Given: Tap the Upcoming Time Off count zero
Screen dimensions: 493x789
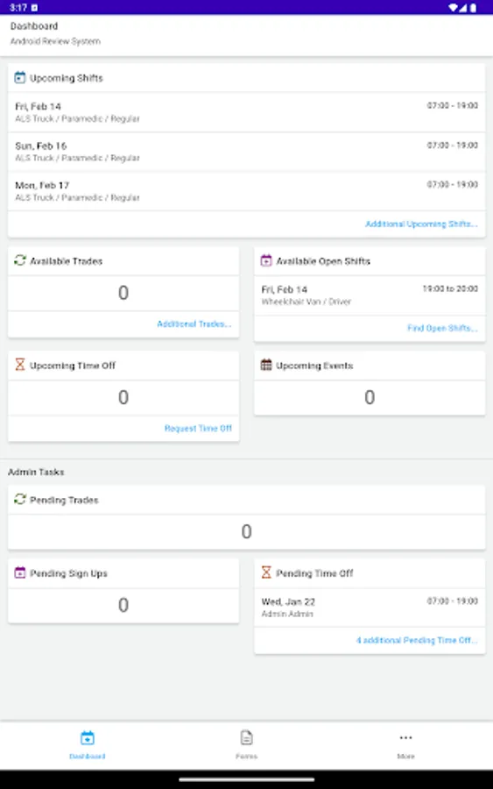Looking at the screenshot, I should click(x=123, y=397).
